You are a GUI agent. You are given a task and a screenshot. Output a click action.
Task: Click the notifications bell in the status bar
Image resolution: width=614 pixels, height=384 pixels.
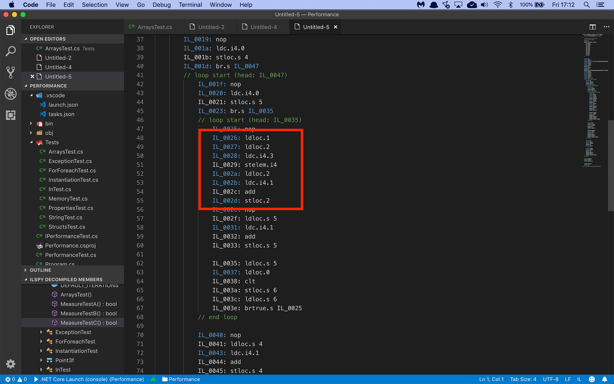click(x=604, y=379)
